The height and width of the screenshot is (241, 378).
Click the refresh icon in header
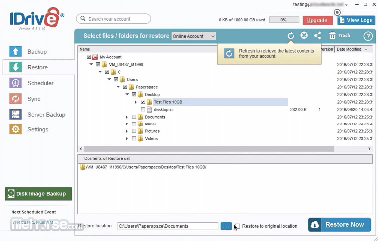(291, 36)
